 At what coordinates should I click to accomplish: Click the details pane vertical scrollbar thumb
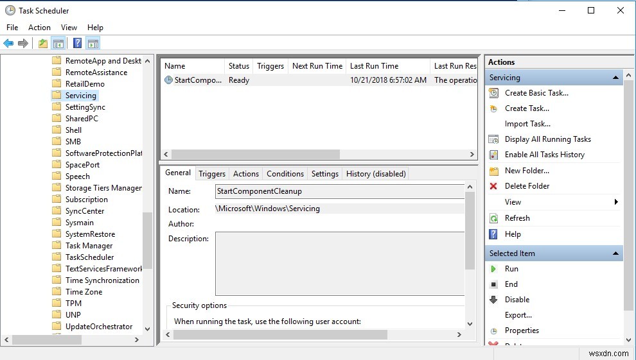(x=470, y=231)
